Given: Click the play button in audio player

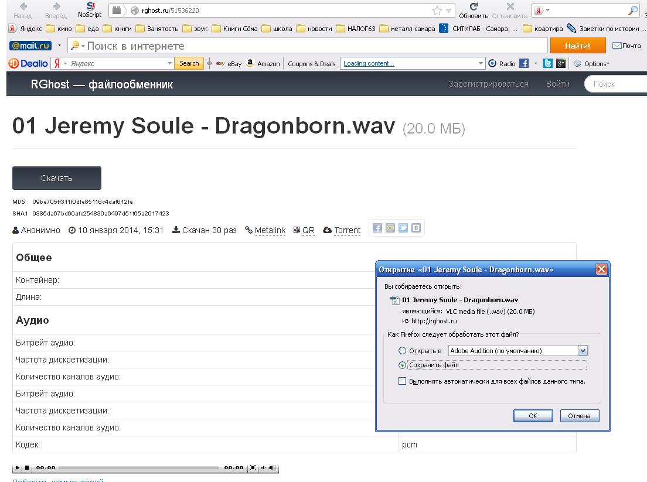Looking at the screenshot, I should [x=18, y=468].
